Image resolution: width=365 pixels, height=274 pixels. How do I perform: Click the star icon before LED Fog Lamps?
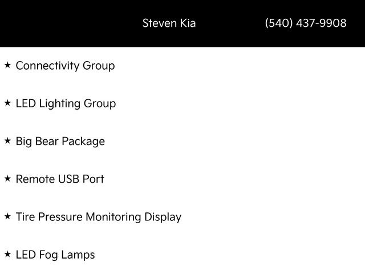pos(7,255)
